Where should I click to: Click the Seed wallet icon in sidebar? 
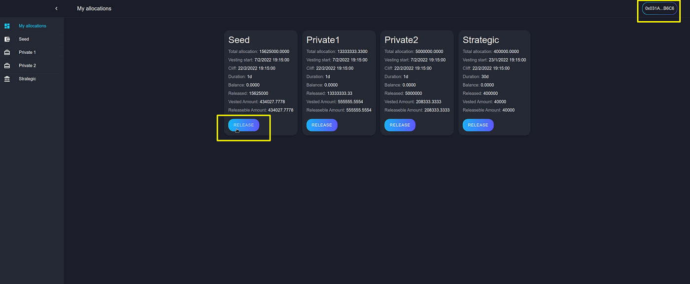point(7,39)
